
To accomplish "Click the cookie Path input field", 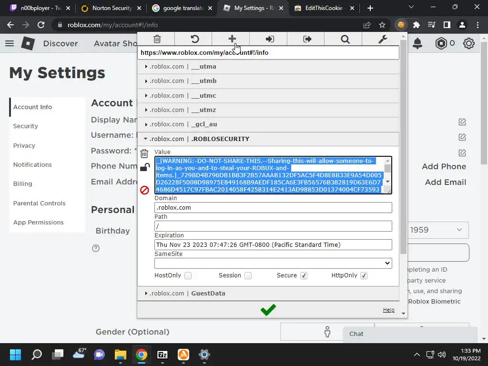I will (x=273, y=226).
